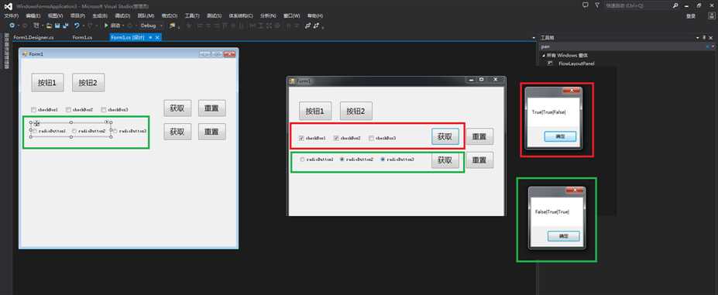Check checkBox3 in the designer Form1

(x=104, y=109)
